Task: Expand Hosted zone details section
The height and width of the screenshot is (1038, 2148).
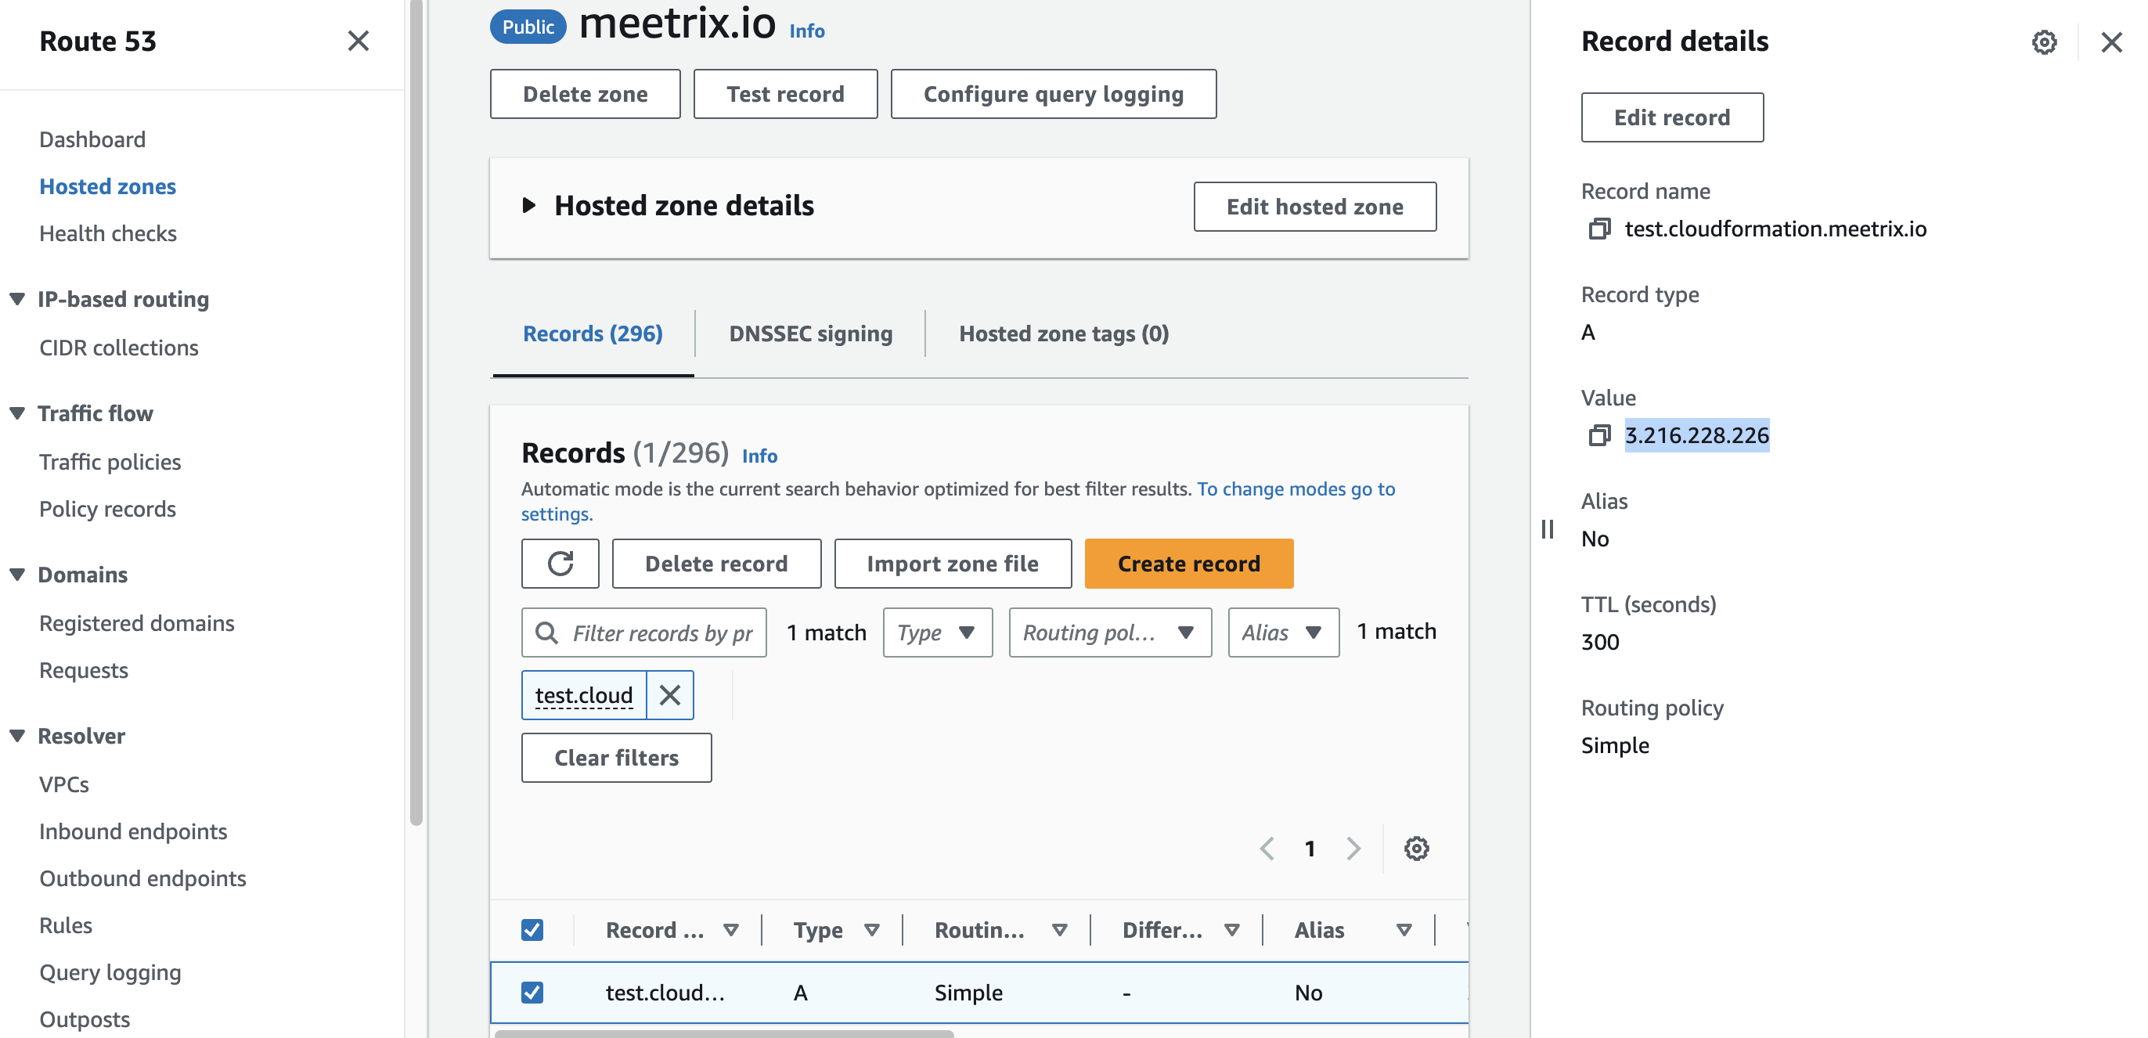Action: point(528,205)
